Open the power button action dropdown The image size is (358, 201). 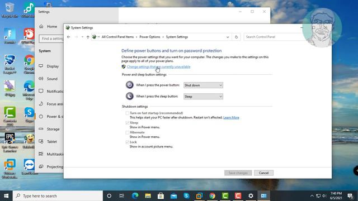pos(203,85)
